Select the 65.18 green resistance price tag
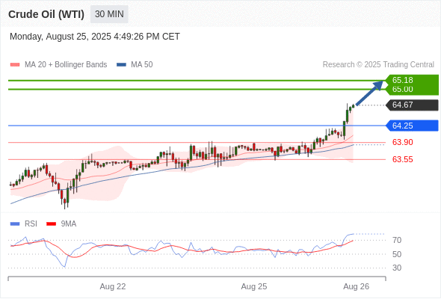Viewport: 441px width, 299px height. (412, 80)
